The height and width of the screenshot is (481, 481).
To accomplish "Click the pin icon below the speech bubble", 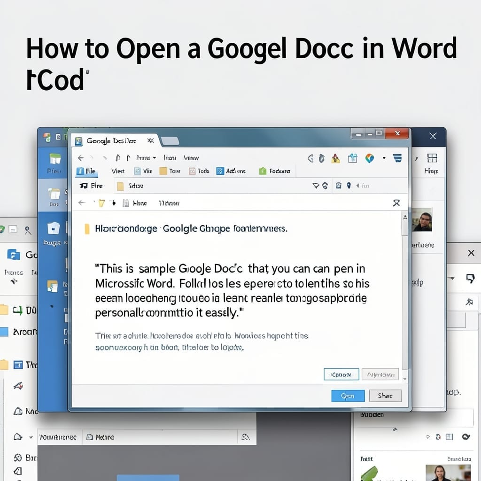I will click(x=469, y=302).
